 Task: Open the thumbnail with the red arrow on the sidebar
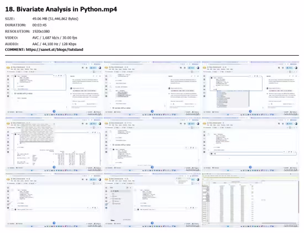(x=54, y=200)
